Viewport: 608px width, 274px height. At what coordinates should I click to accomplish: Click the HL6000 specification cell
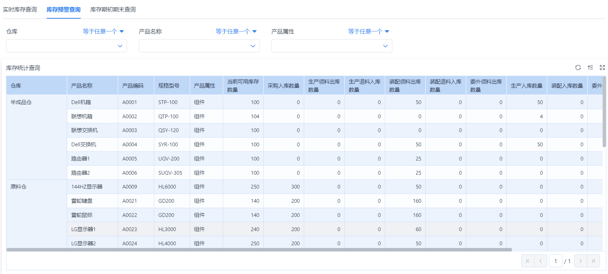[172, 186]
